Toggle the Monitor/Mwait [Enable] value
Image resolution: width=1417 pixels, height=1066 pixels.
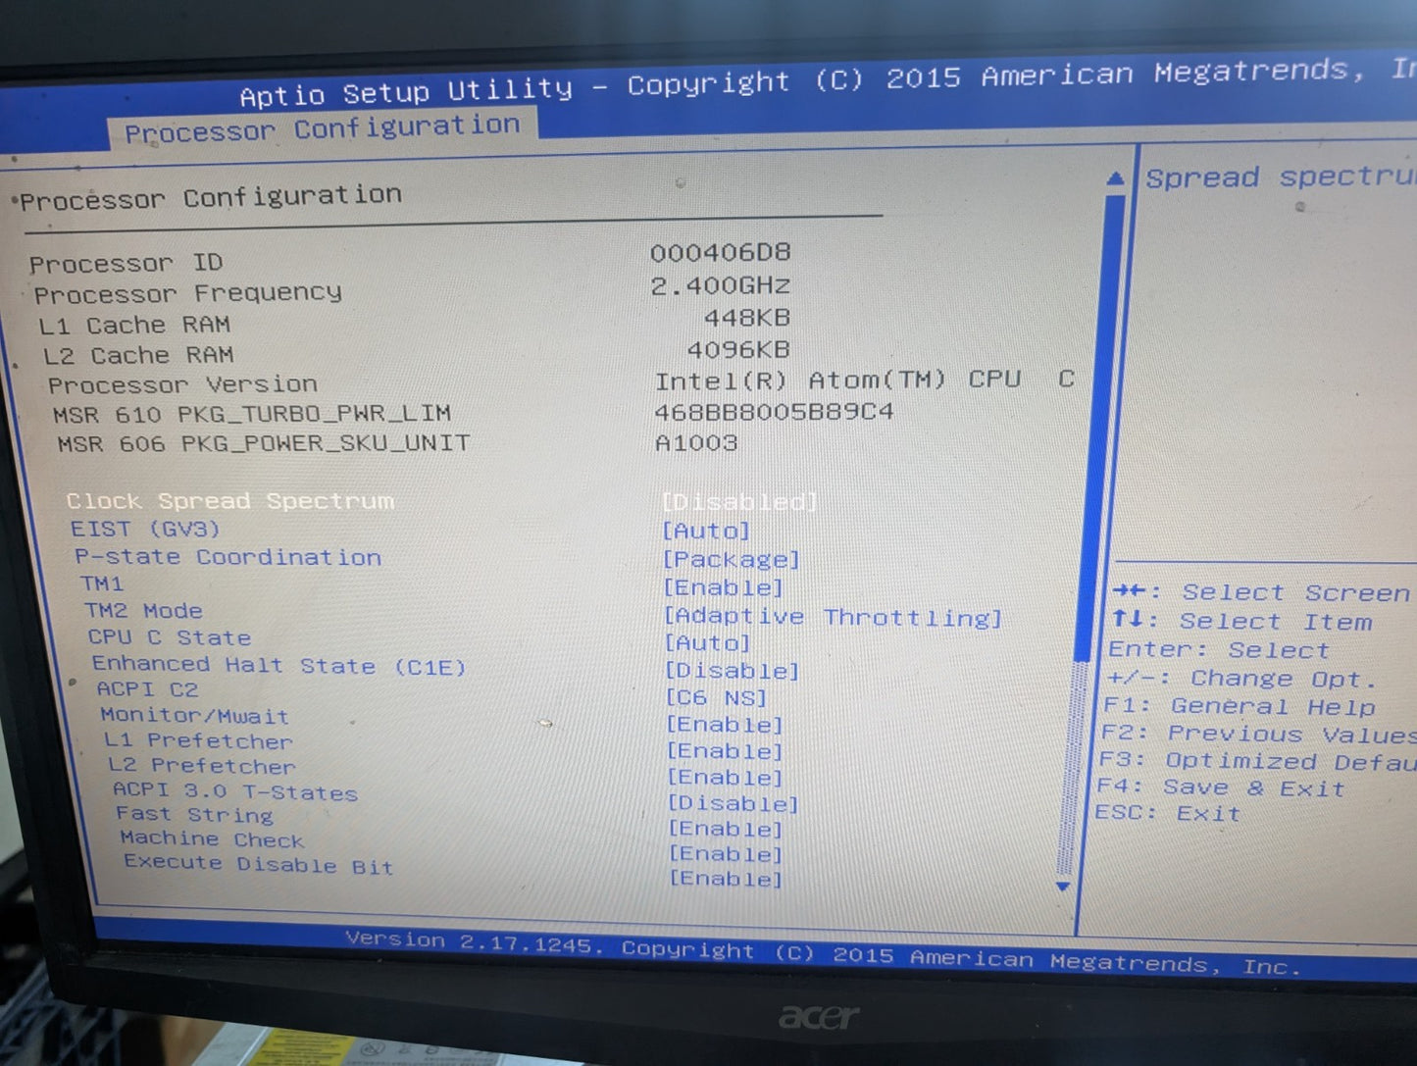coord(725,725)
